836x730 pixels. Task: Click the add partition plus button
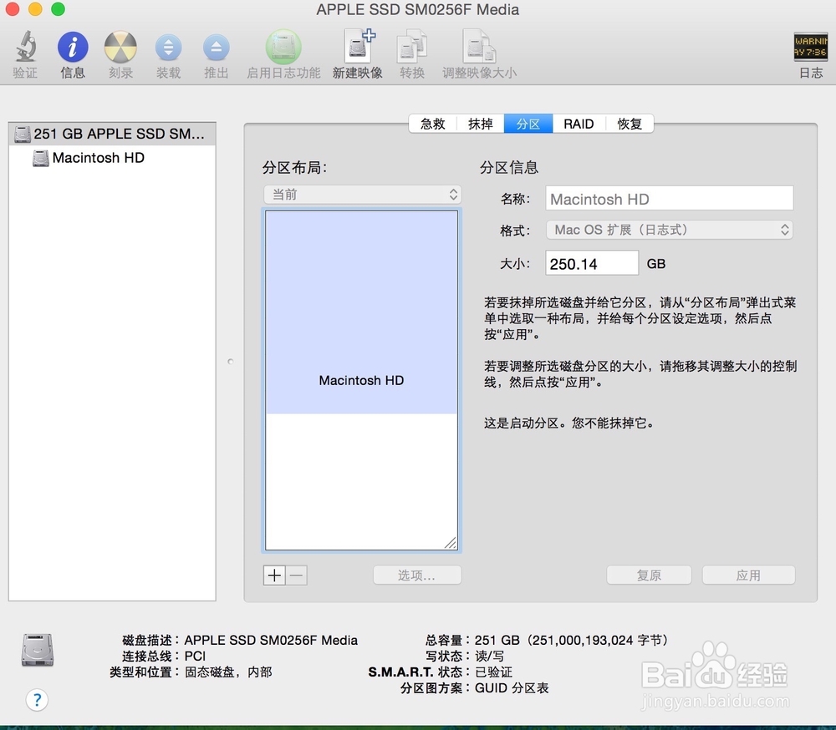[x=273, y=575]
